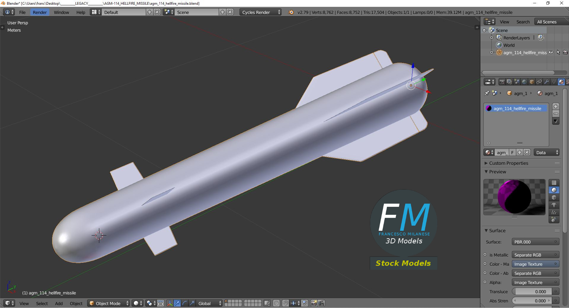
Task: Pin the properties context with pushpin
Action: pyautogui.click(x=487, y=93)
